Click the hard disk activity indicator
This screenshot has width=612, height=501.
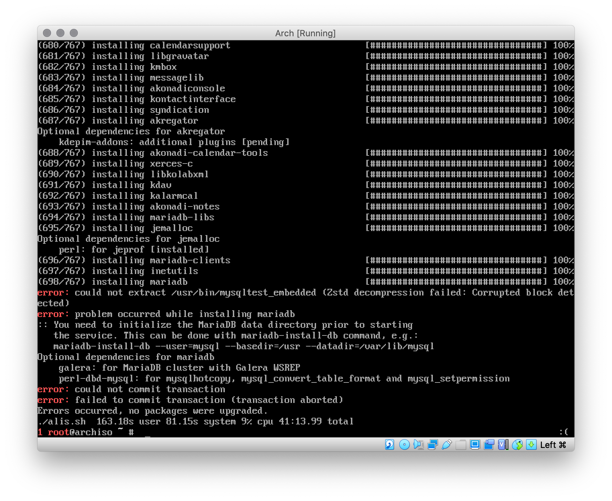click(390, 444)
